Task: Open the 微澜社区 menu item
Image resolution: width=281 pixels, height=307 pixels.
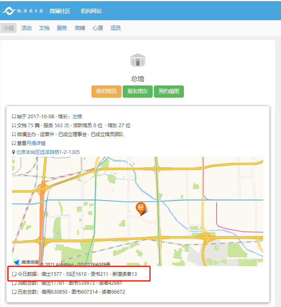Action: coord(60,11)
